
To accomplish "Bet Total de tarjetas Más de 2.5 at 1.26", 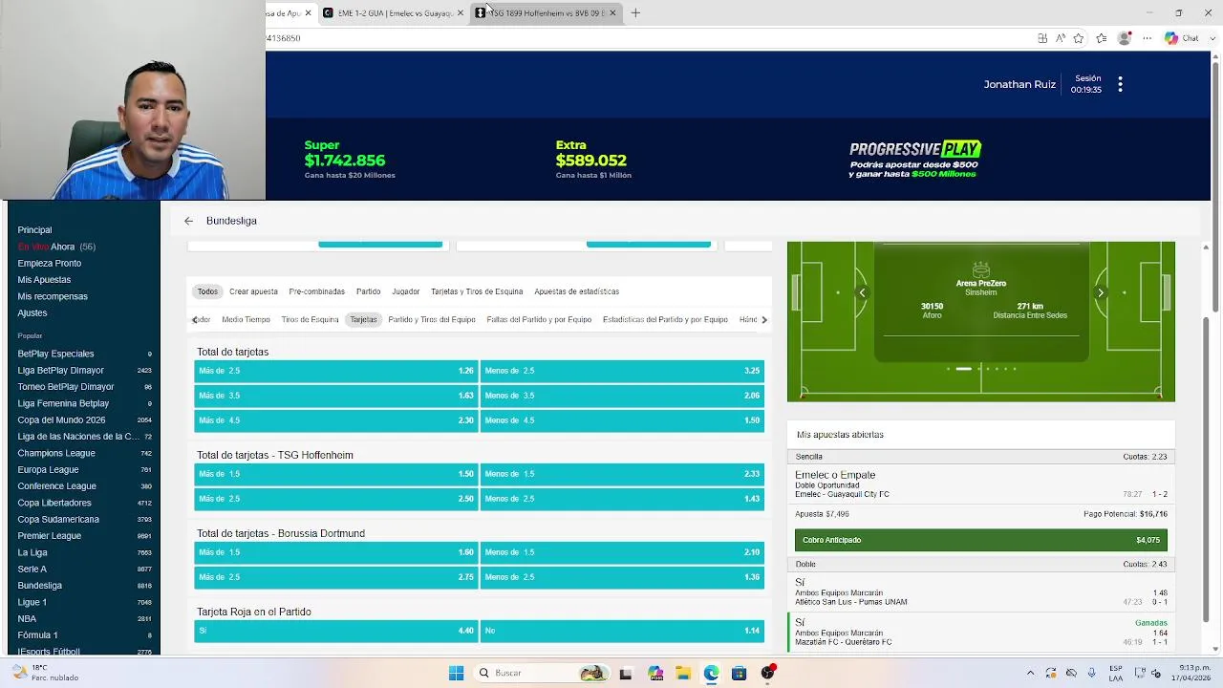I will pyautogui.click(x=336, y=371).
